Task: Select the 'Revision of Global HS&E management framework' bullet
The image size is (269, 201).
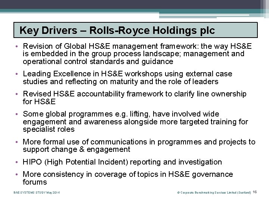Action: (x=137, y=54)
